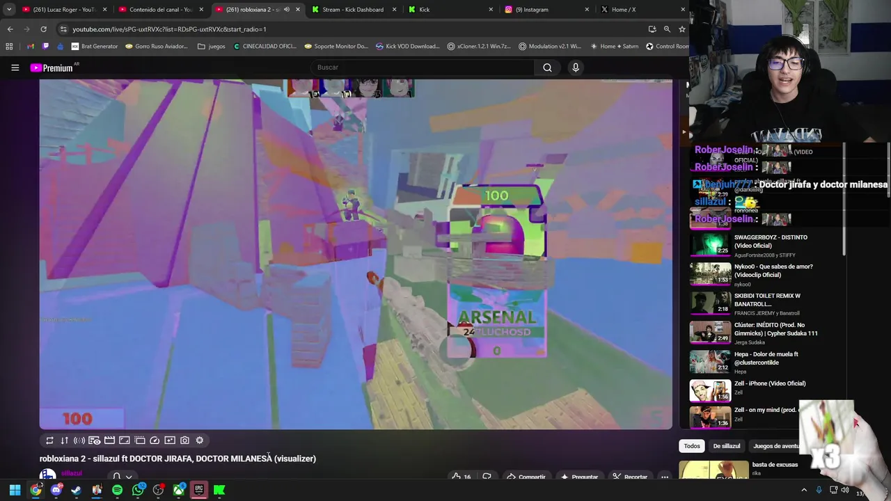
Task: Click the Recortar clip button
Action: click(x=630, y=477)
